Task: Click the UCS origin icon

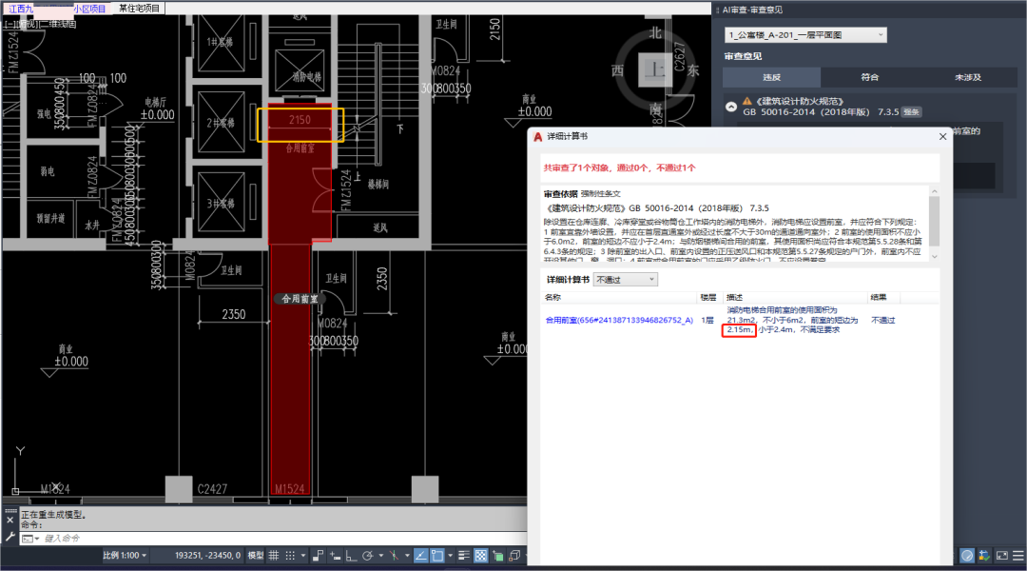Action: 16,490
